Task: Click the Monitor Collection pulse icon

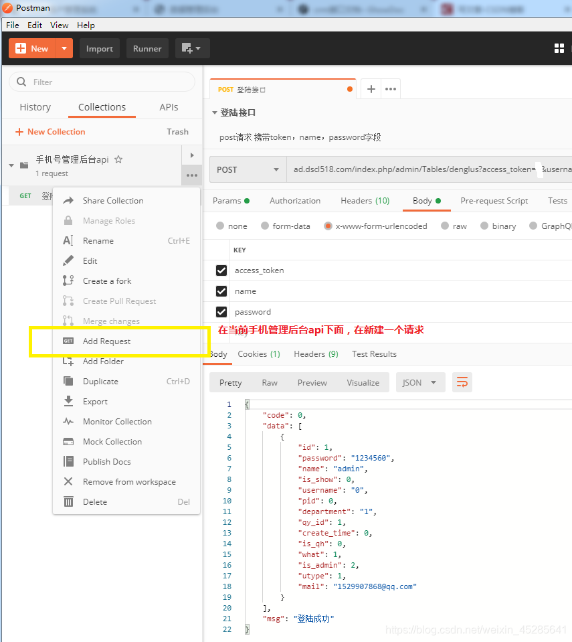Action: click(x=68, y=421)
